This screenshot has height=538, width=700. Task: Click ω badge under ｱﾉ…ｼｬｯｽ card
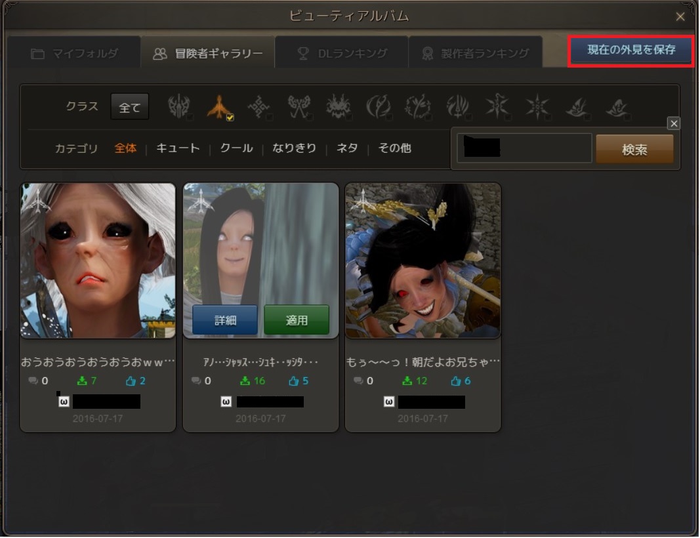point(226,402)
